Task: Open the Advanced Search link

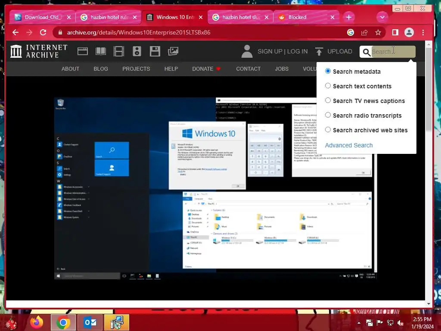Action: tap(349, 145)
